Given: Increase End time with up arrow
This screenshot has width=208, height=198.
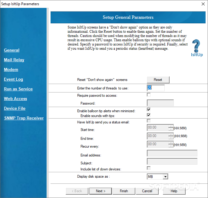Looking at the screenshot, I should [x=171, y=135].
